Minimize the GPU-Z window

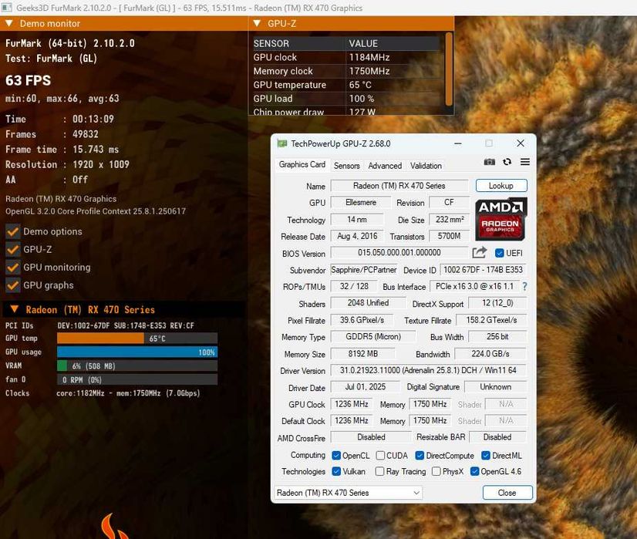[458, 143]
